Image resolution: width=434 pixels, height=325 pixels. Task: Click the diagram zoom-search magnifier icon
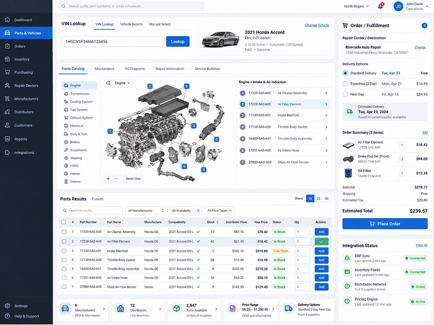[108, 83]
